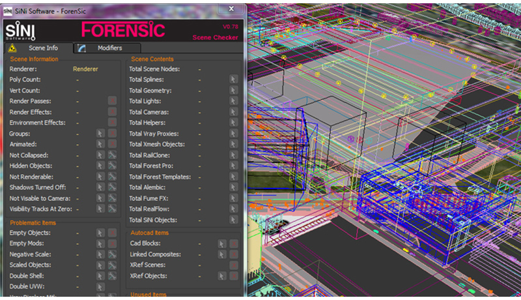Click the fix tool icon for Negative Scale

(x=112, y=254)
